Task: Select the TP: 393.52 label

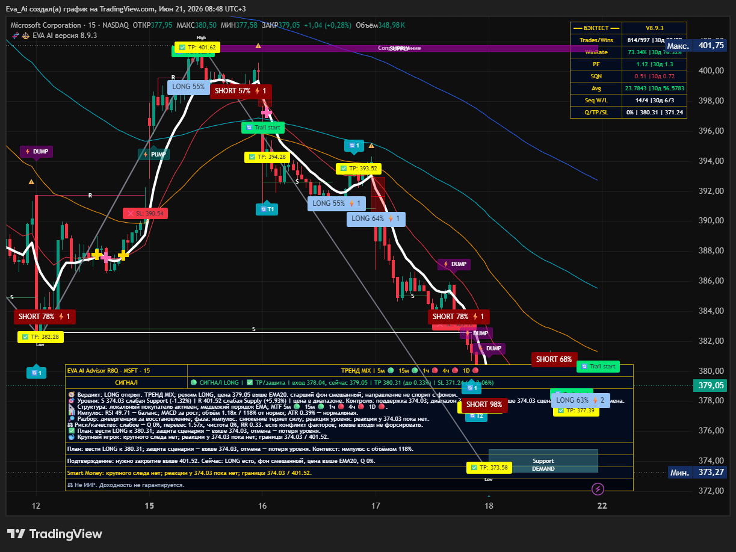Action: [x=358, y=169]
